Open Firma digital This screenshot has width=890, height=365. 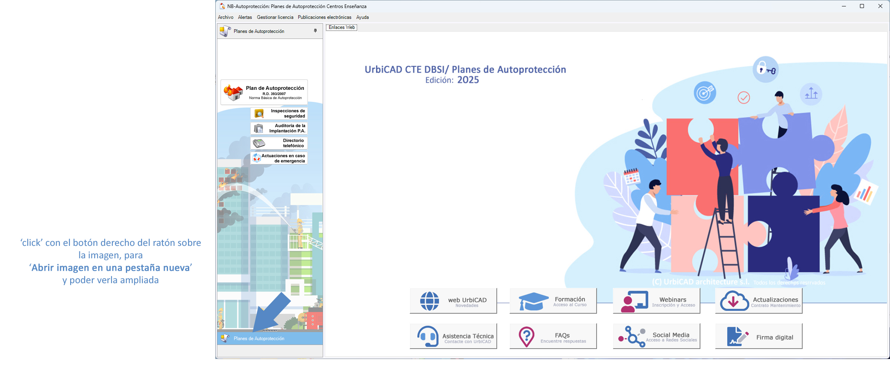coord(759,336)
